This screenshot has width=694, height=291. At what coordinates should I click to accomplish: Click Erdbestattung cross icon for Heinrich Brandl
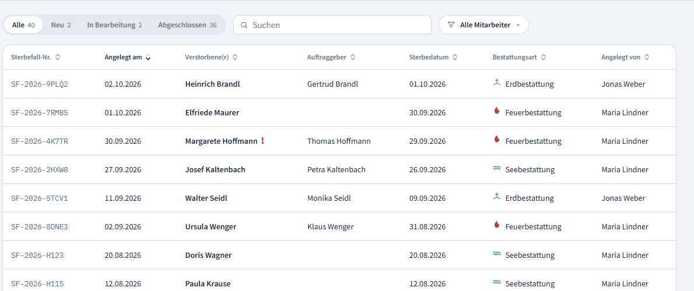click(497, 83)
